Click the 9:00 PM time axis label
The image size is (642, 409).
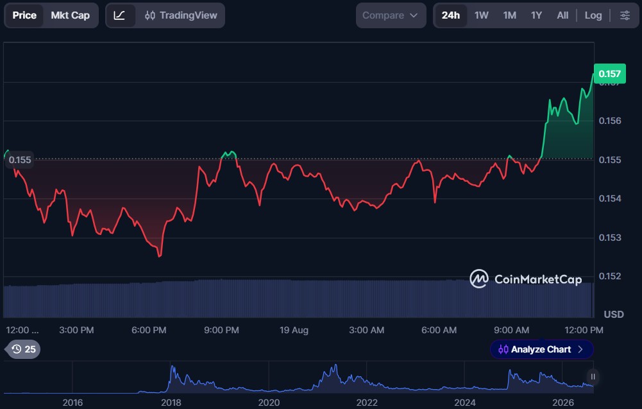coord(221,330)
